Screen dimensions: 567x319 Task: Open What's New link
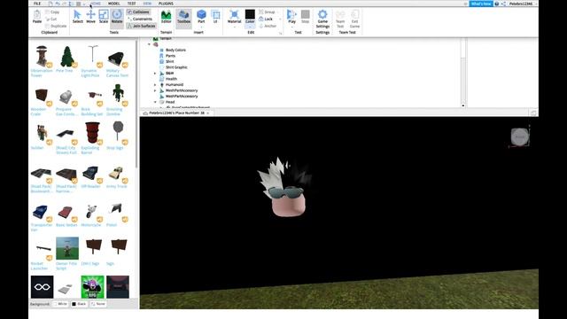[481, 4]
